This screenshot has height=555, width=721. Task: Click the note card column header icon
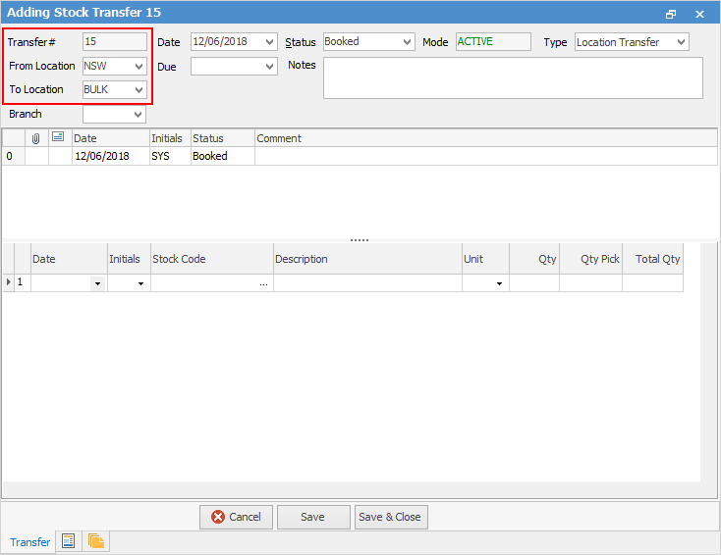(x=58, y=137)
